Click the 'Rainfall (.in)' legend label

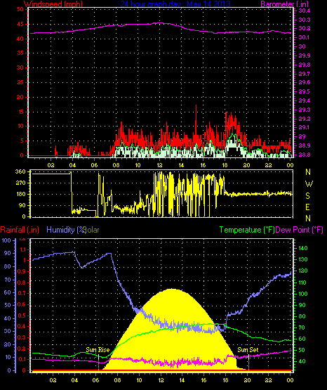(20, 230)
